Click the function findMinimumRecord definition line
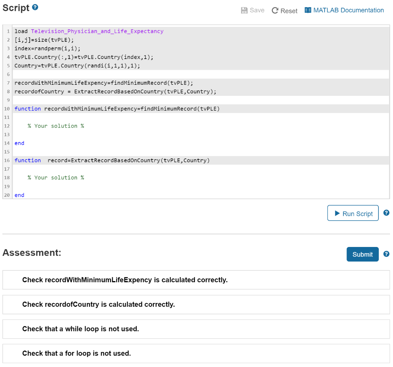 tap(117, 109)
